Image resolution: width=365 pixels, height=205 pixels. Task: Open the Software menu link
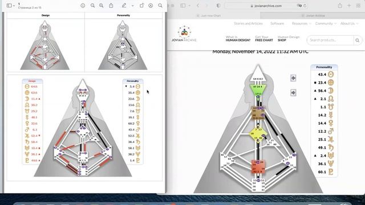[277, 23]
